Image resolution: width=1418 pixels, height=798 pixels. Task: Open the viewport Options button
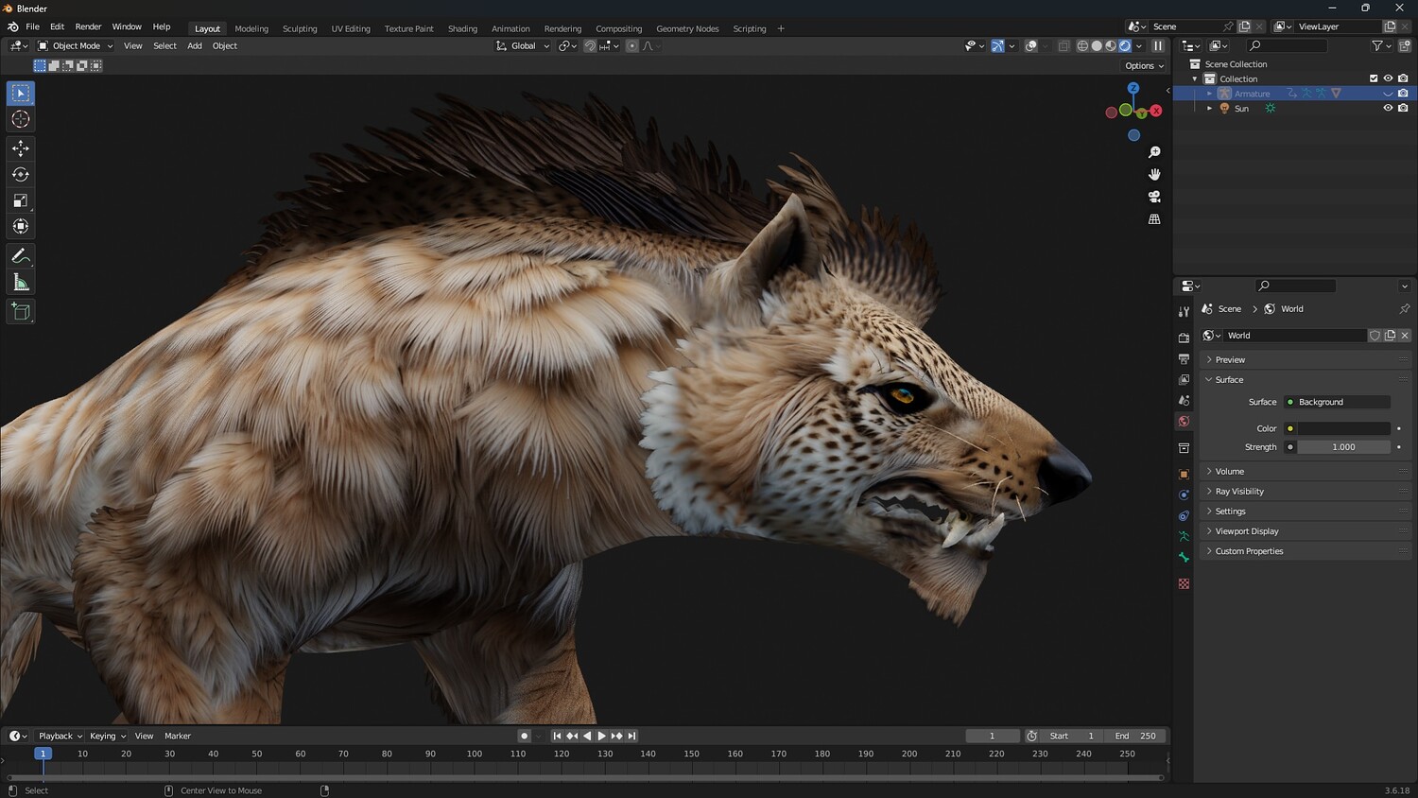(1144, 66)
